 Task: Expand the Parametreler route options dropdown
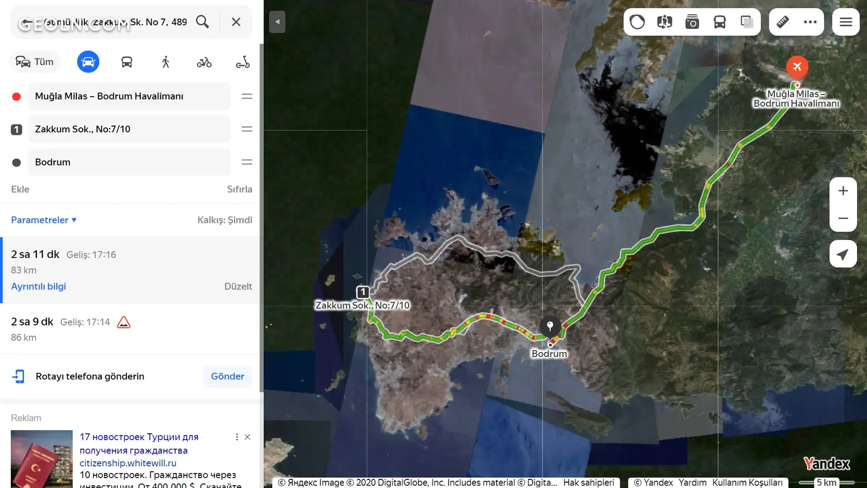click(44, 220)
